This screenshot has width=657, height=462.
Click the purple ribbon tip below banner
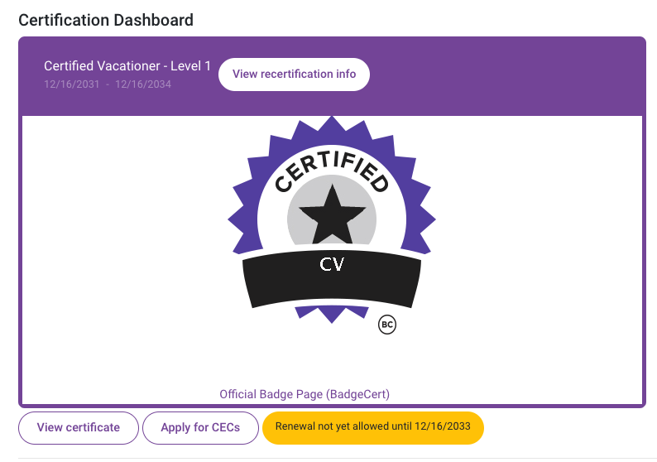[332, 314]
